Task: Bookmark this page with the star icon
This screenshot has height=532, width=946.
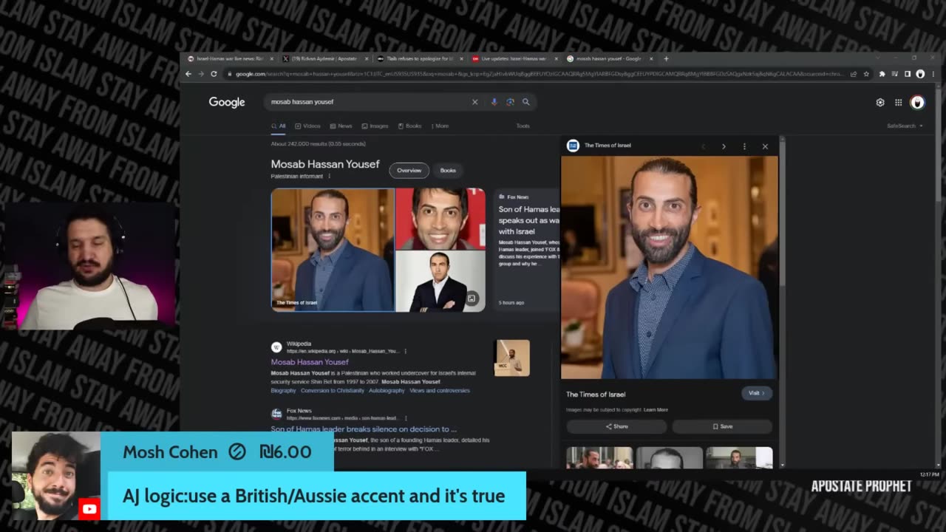Action: coord(866,74)
